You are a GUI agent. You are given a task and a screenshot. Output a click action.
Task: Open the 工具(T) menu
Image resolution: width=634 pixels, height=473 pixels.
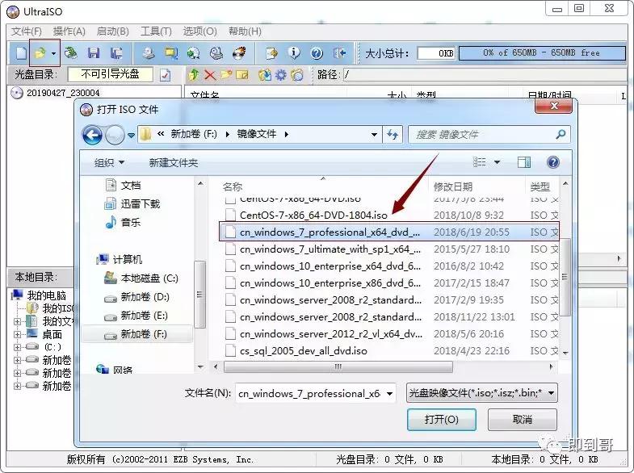pos(156,31)
